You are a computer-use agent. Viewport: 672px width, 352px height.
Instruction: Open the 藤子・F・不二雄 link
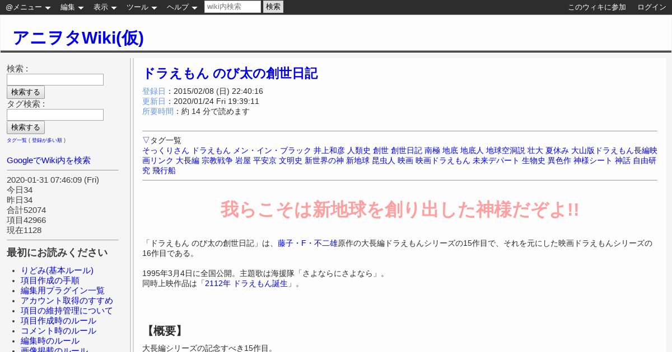[307, 244]
